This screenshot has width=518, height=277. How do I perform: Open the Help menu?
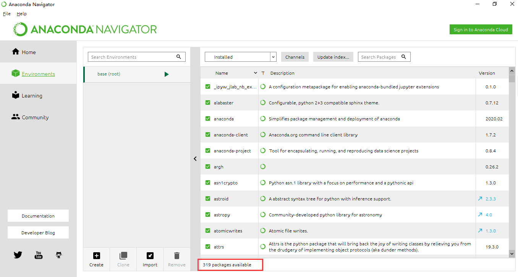22,14
